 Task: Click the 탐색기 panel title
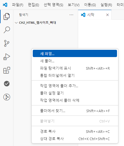(24, 15)
